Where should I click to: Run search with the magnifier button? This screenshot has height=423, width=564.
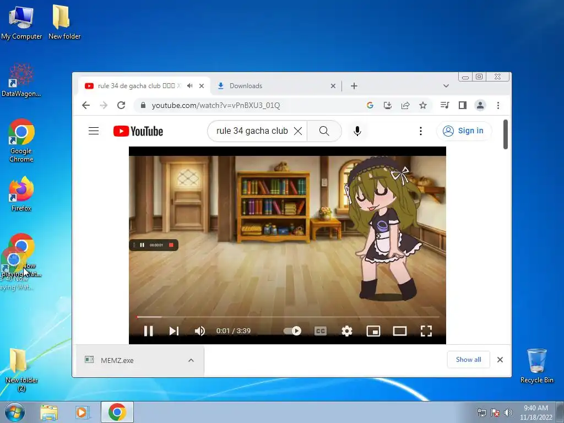point(324,131)
